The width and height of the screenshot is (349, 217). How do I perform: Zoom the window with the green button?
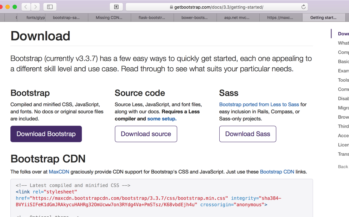coord(15,7)
